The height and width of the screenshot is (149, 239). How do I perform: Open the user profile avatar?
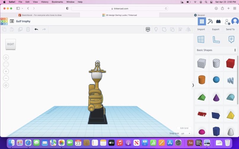[x=235, y=22]
